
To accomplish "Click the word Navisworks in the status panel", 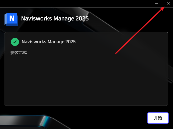I will pos(34,42).
